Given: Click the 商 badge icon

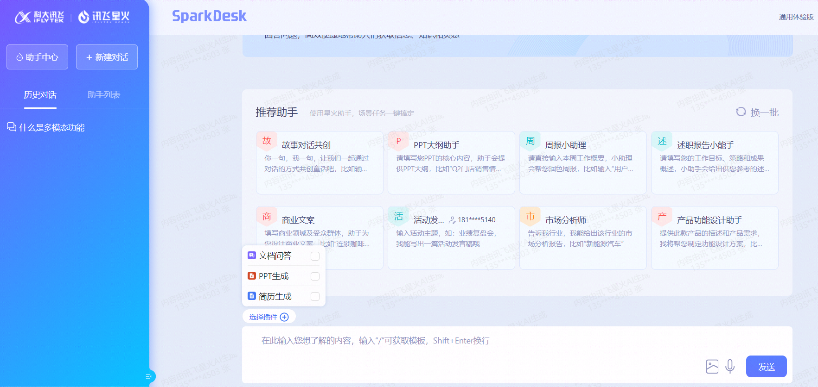Looking at the screenshot, I should [267, 216].
